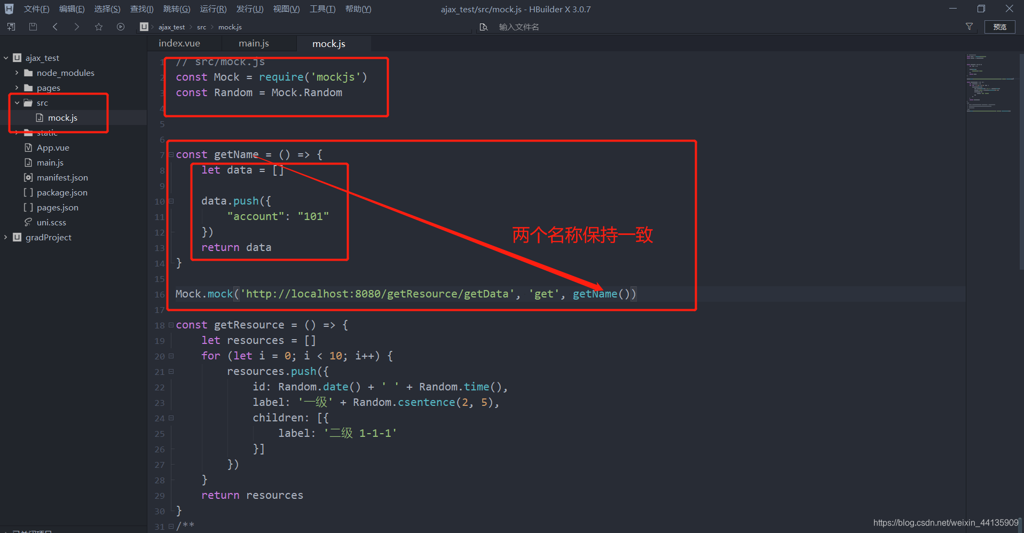
Task: Click the HBuilder X logo icon
Action: pos(9,9)
